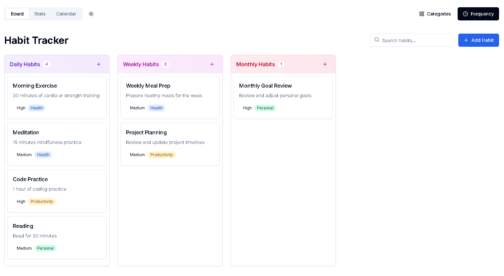Viewport: 504px width, 276px height.
Task: Open the Calendar tab
Action: click(66, 14)
